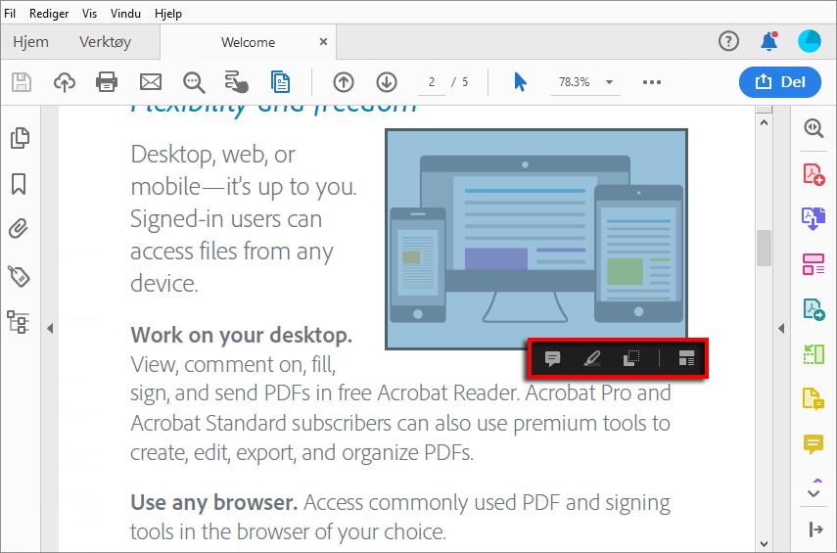Expand the zoom level dropdown arrow
Screen dimensions: 837x553
[x=609, y=82]
